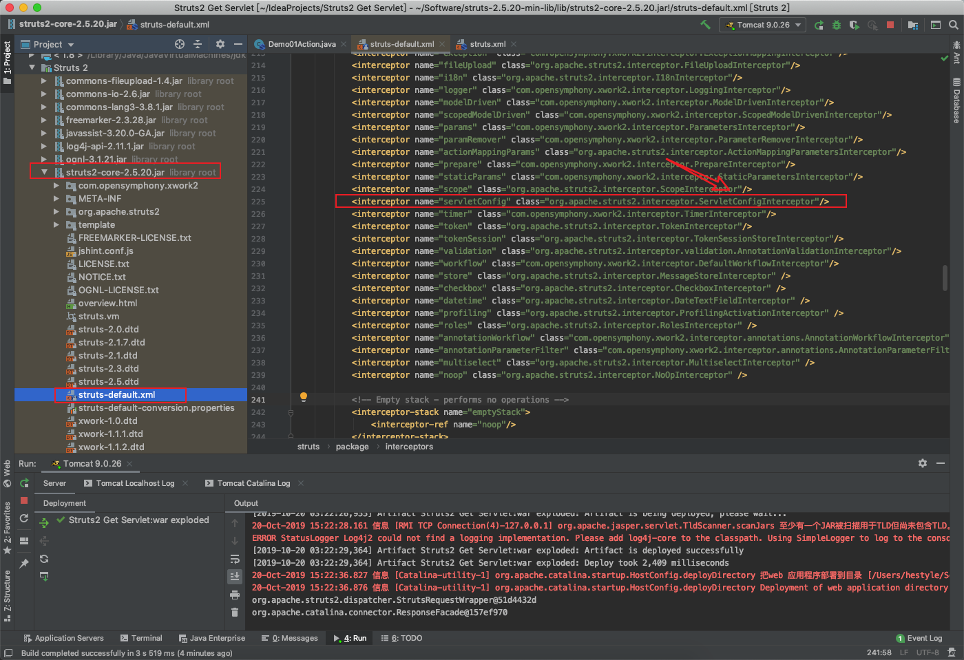Screen dimensions: 964x660
Task: Hide the Run panel via minus icon
Action: (x=941, y=463)
